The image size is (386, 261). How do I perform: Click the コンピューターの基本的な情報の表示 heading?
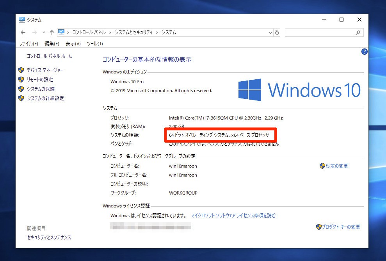click(147, 59)
